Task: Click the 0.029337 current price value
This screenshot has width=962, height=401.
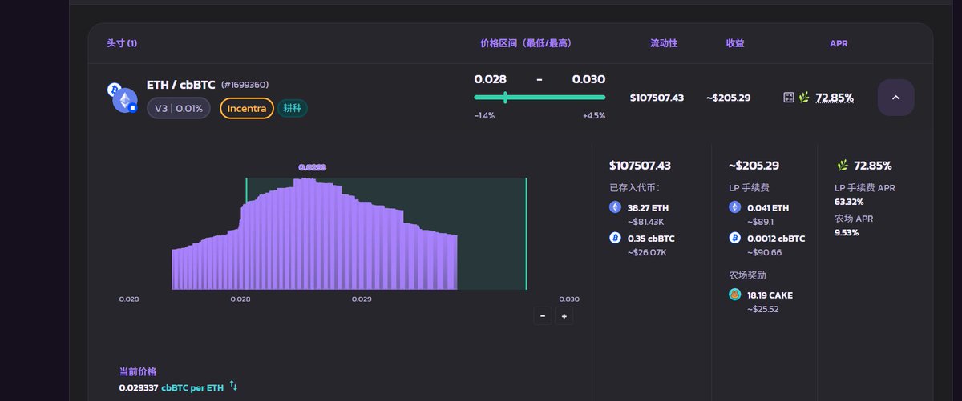Action: (x=138, y=387)
